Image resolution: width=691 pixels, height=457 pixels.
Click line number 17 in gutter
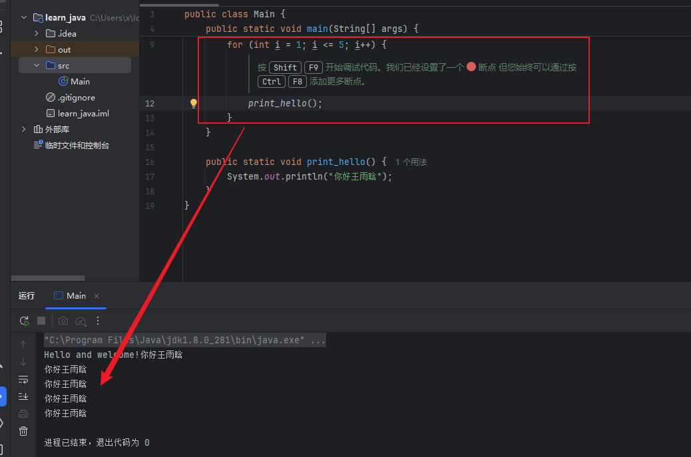click(150, 176)
